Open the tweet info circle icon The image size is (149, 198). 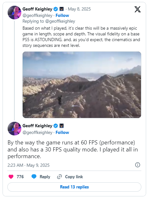click(x=138, y=165)
